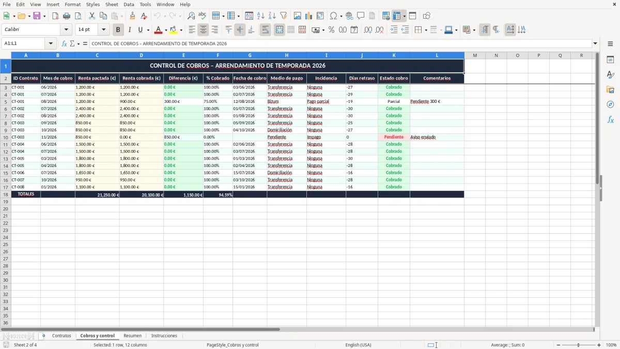Toggle underline formatting

140,30
